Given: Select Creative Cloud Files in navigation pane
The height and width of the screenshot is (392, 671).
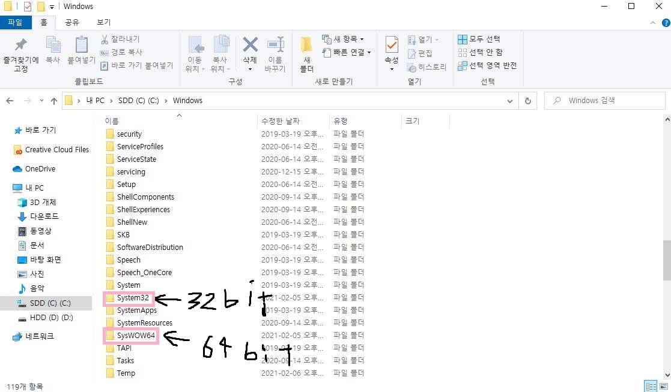Looking at the screenshot, I should [56, 149].
